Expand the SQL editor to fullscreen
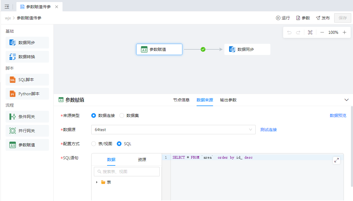 point(337,160)
